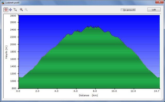Image resolution: width=165 pixels, height=102 pixels.
Task: Click the 2800 elevation axis value
Action: click(x=13, y=16)
